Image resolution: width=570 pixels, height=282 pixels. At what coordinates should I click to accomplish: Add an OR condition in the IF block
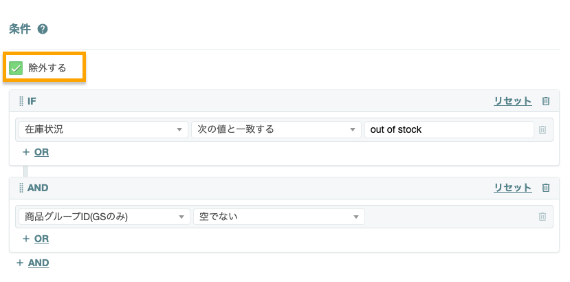point(41,152)
